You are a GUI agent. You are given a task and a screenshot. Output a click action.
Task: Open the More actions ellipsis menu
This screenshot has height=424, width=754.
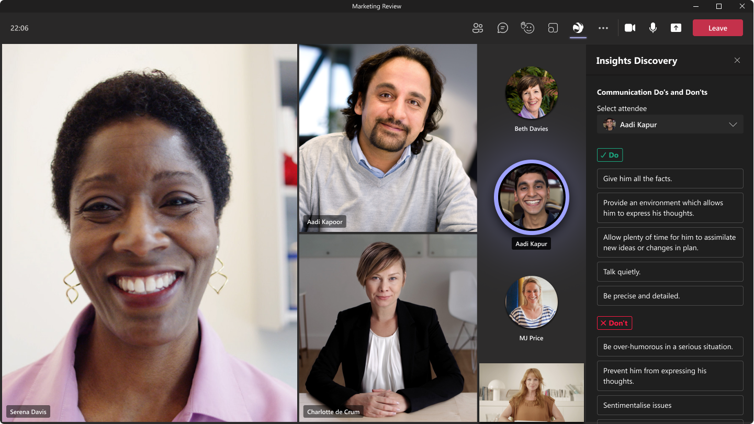603,28
